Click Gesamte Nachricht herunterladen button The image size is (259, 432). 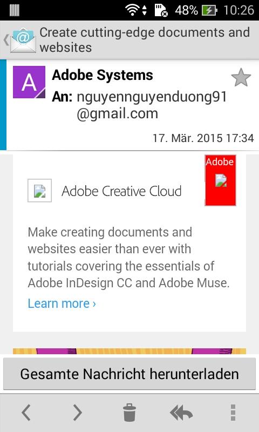pyautogui.click(x=129, y=374)
